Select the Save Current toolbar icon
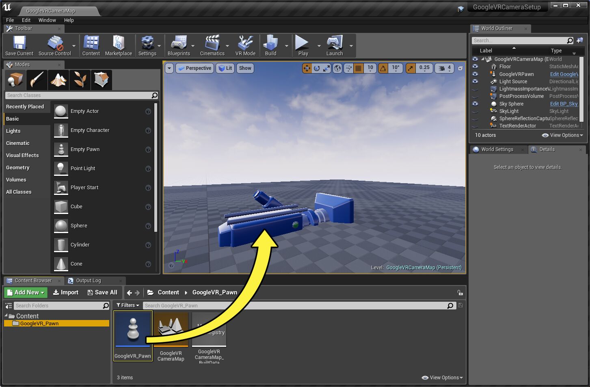The image size is (590, 387). 18,45
